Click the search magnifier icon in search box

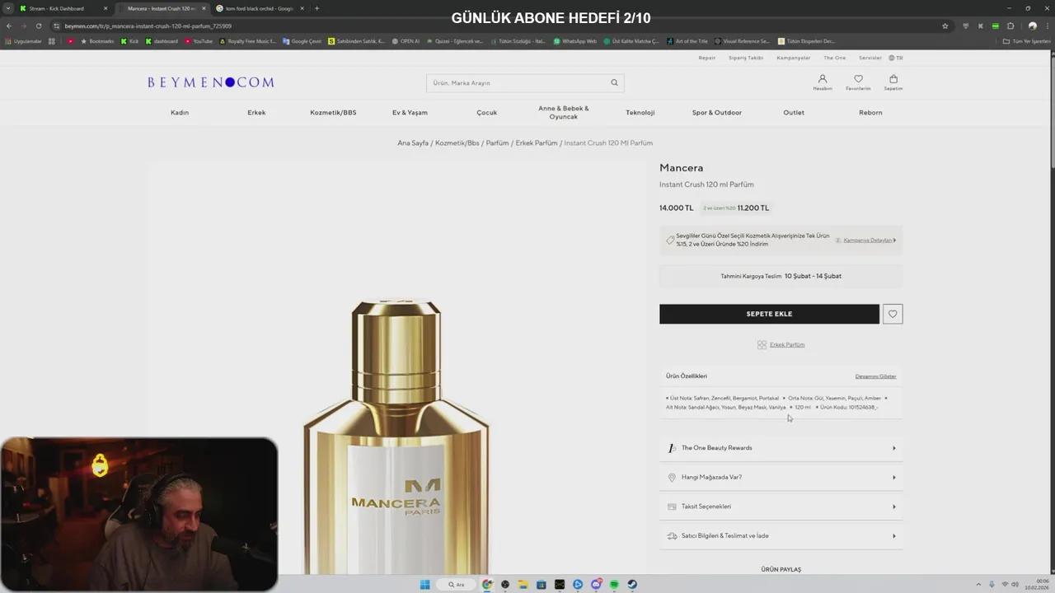(614, 82)
